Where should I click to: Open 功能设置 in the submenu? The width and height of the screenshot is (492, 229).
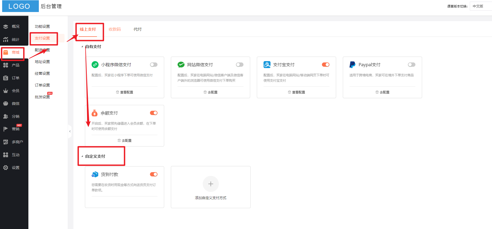[x=42, y=26]
